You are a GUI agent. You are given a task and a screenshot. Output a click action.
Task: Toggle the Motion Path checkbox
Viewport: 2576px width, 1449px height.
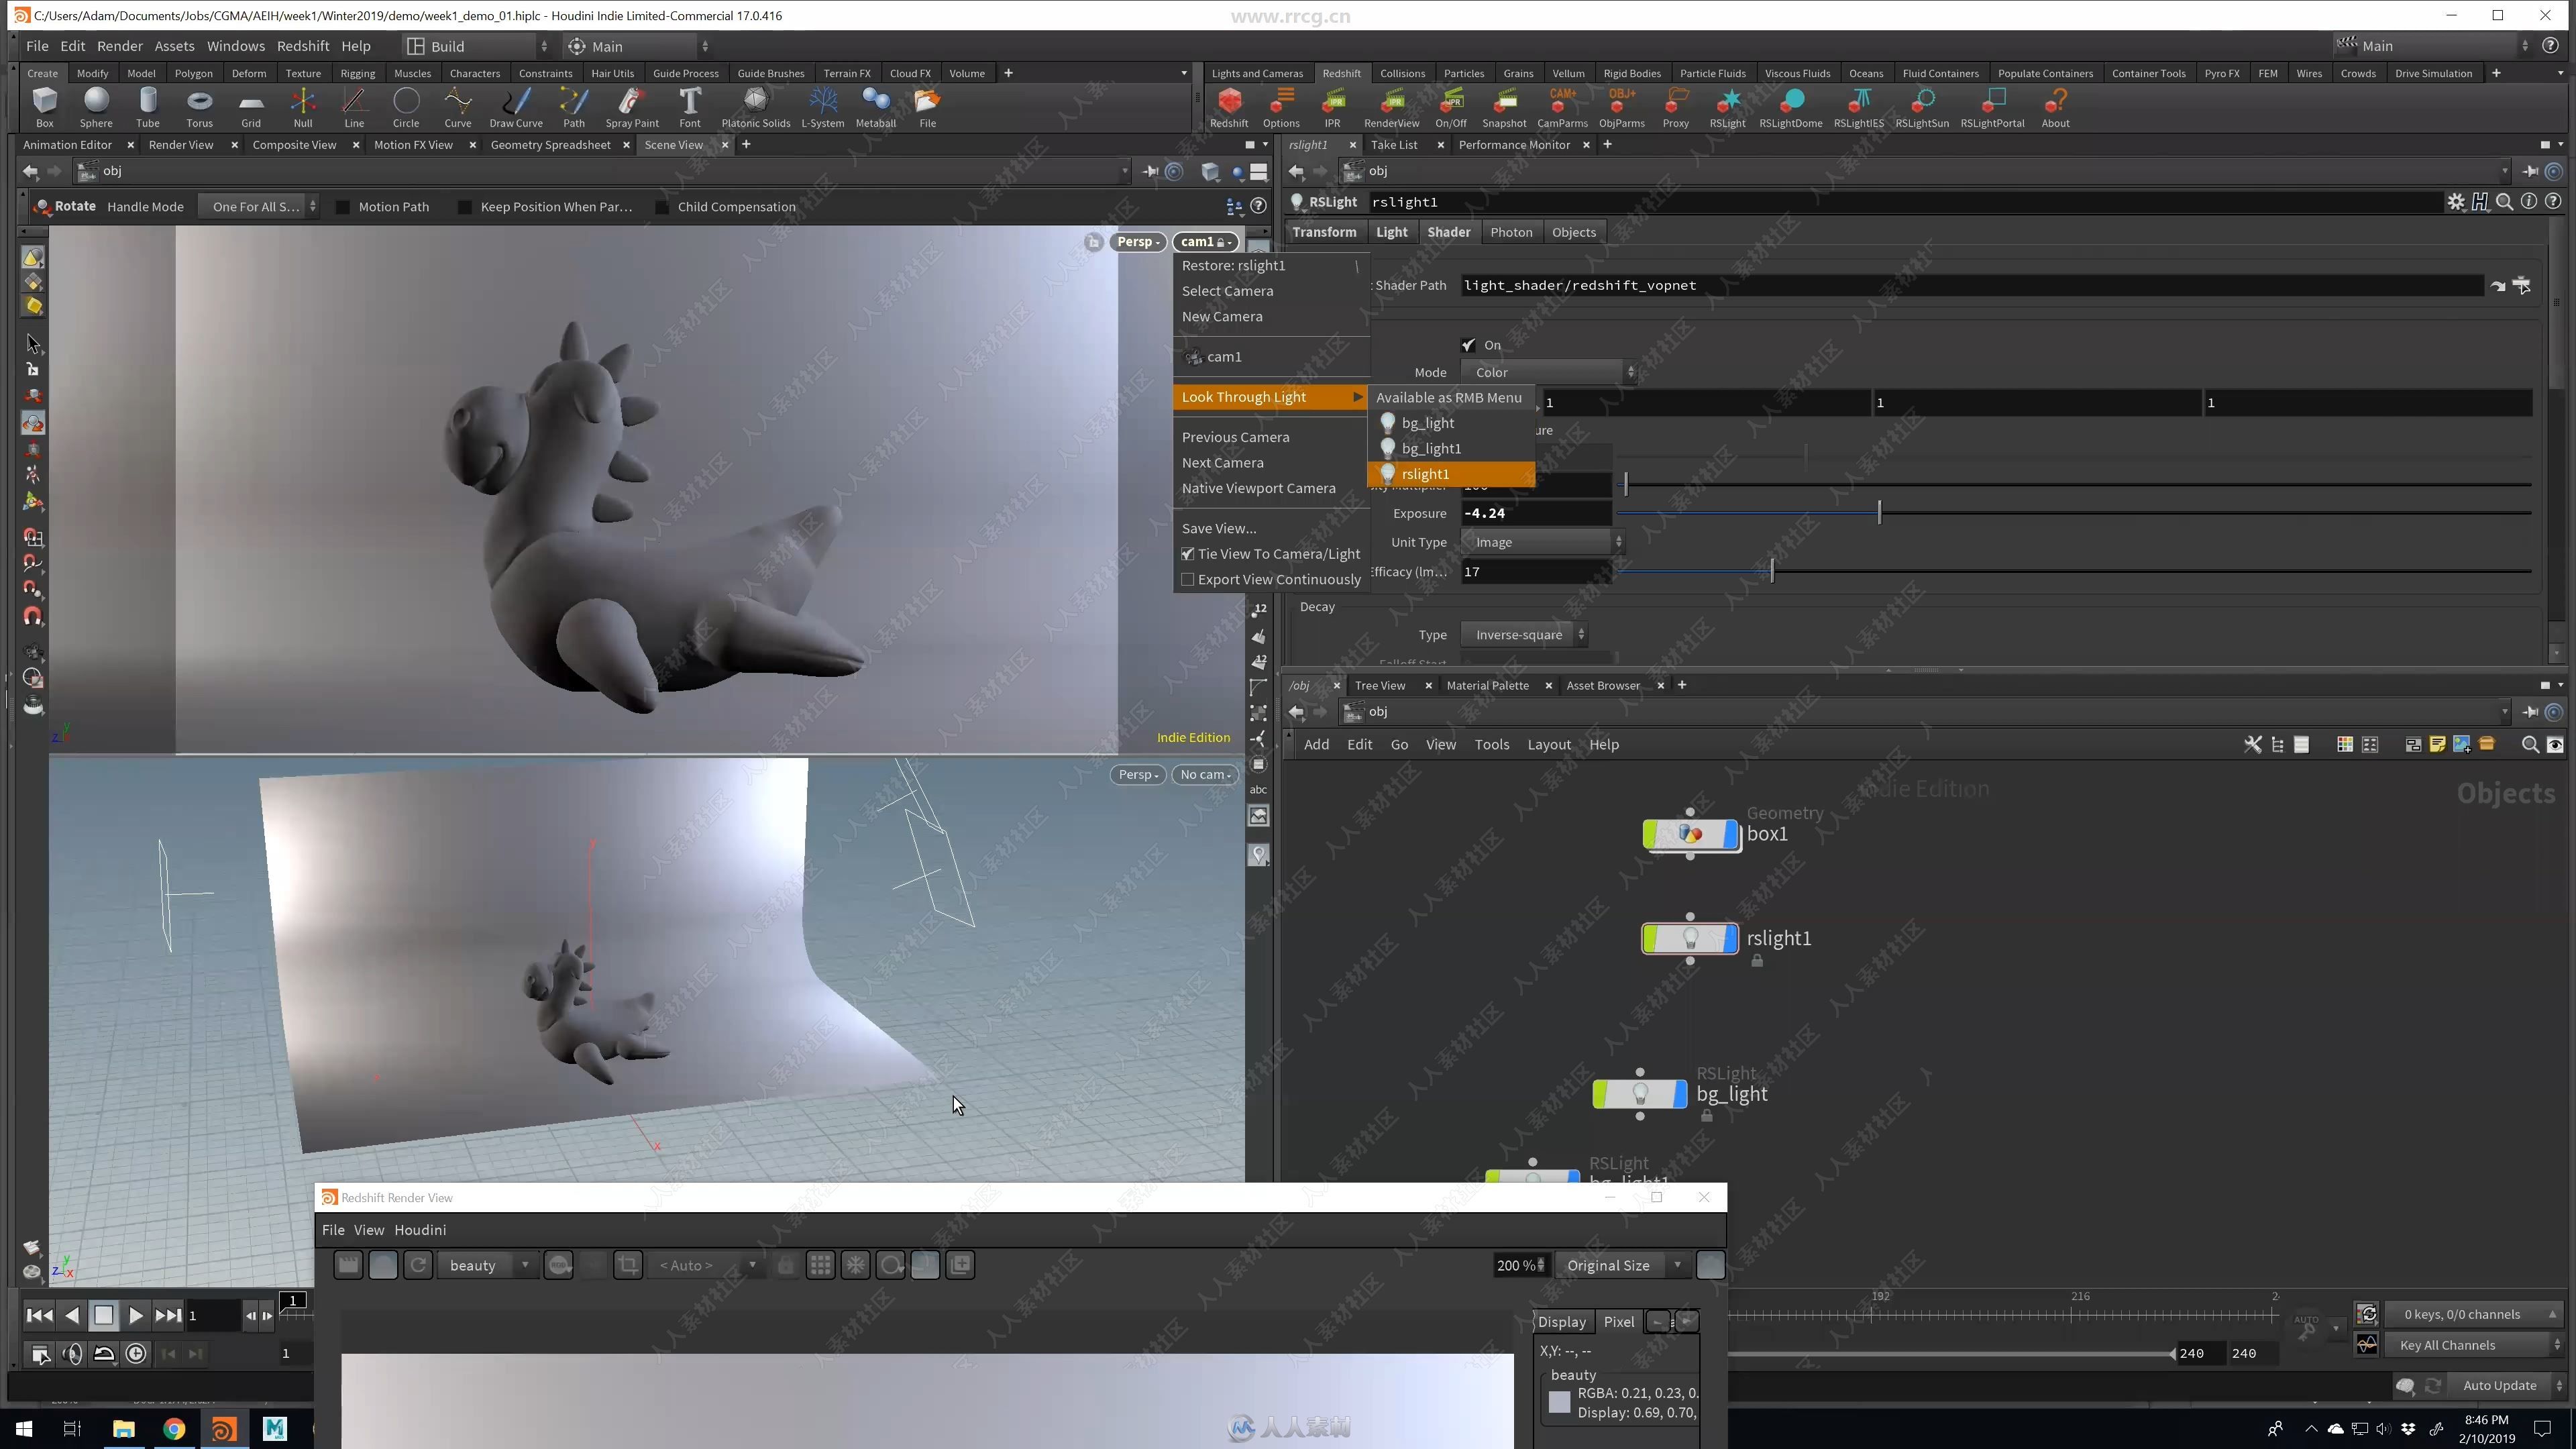tap(342, 207)
